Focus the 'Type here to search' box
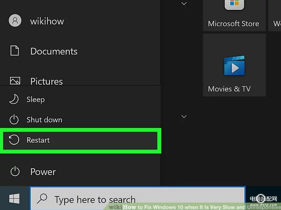 138,199
